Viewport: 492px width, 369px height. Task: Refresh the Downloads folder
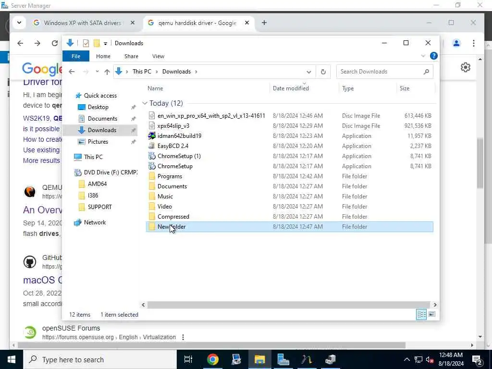323,72
